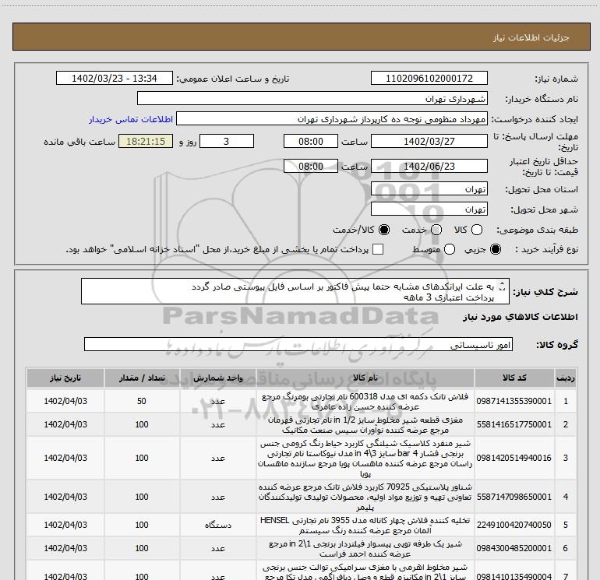The width and height of the screenshot is (600, 580).
Task: Click the flush tank item name in row 1
Action: coord(365,401)
